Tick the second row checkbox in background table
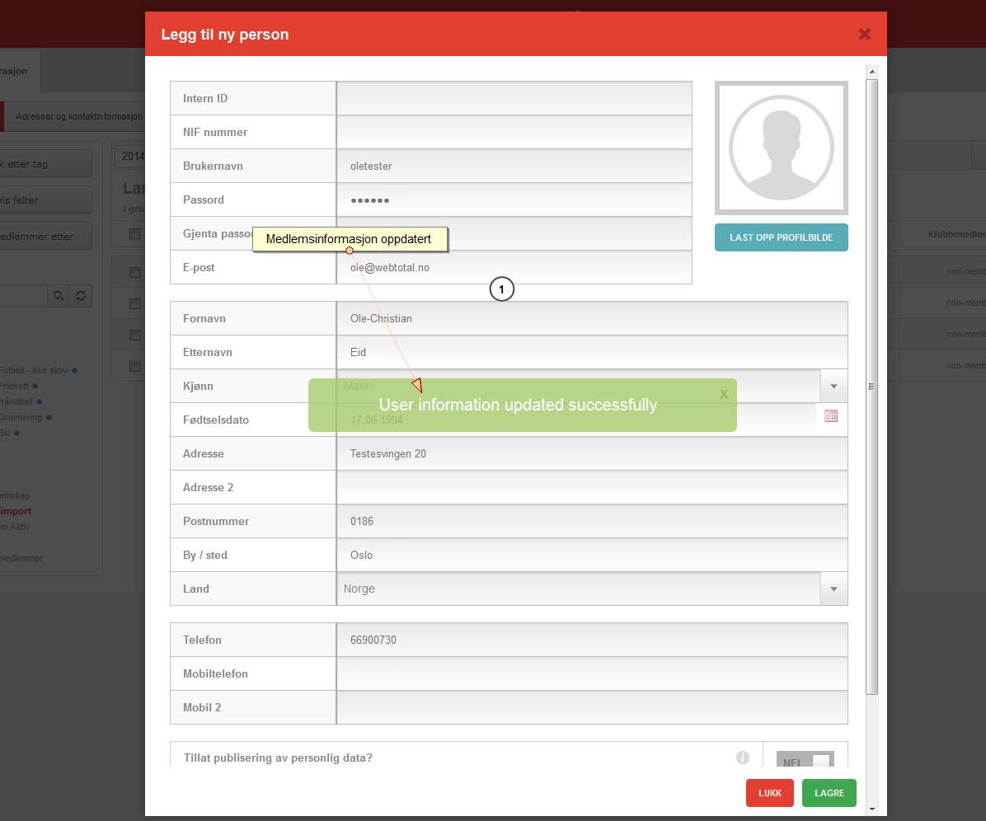This screenshot has height=821, width=986. click(134, 303)
